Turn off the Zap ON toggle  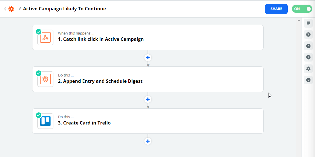tap(302, 9)
